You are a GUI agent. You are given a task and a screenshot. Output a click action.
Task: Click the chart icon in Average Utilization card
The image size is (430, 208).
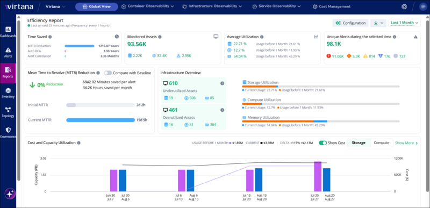click(x=316, y=37)
